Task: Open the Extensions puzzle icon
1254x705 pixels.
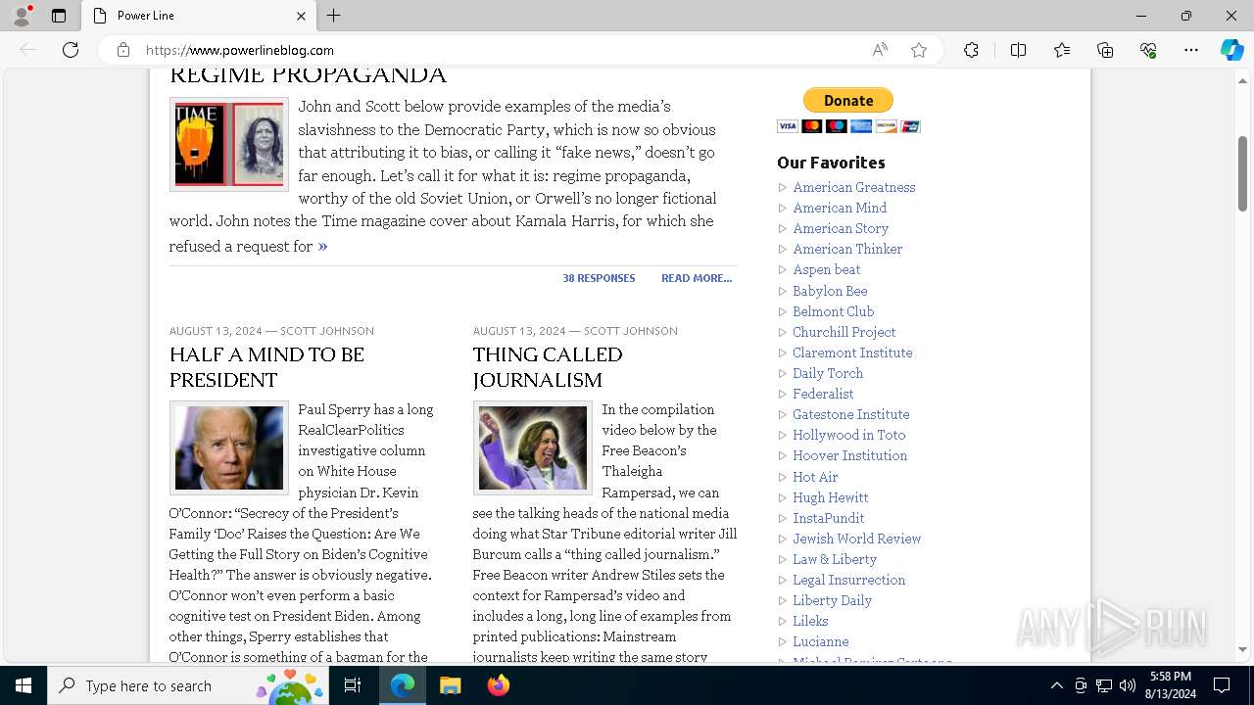Action: (x=971, y=50)
